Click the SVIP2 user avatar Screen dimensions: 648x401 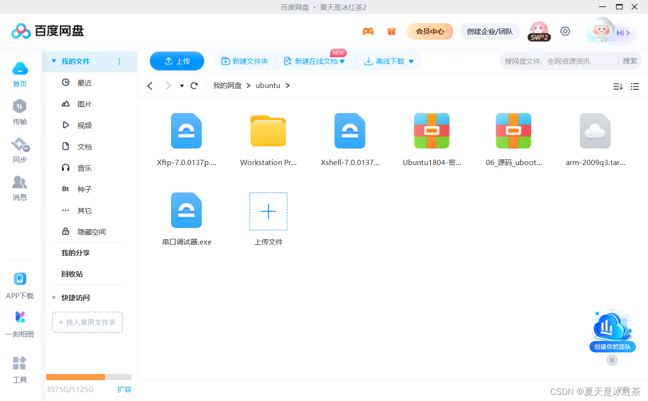tap(539, 31)
